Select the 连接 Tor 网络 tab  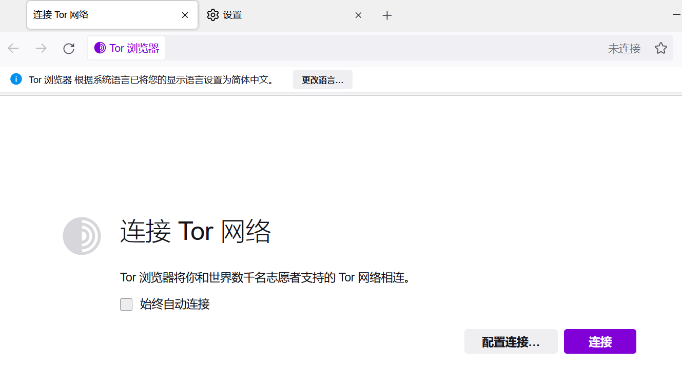coord(92,15)
